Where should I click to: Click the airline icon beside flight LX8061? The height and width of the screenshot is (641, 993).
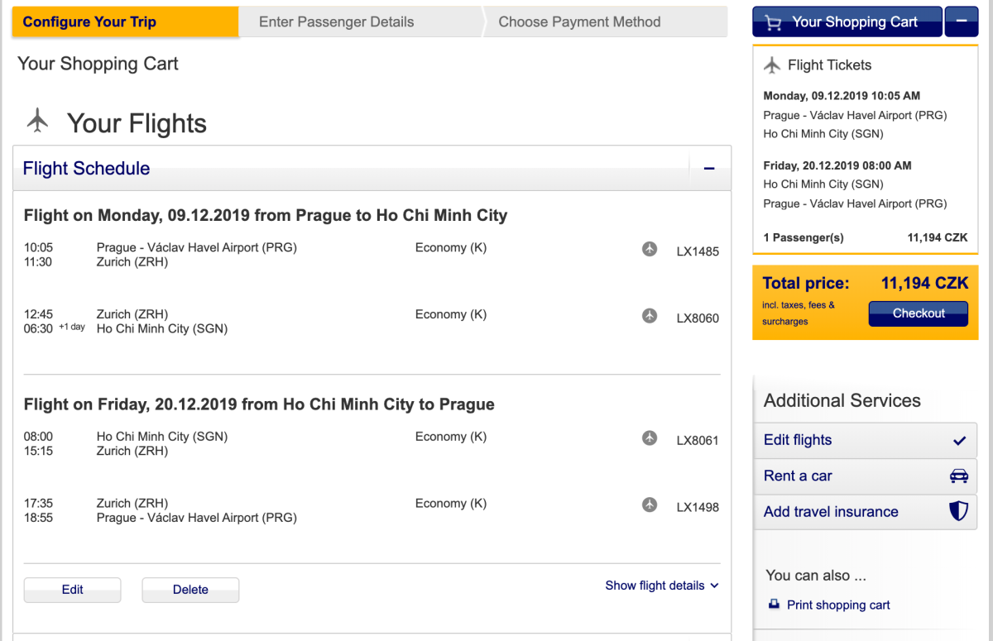[650, 438]
